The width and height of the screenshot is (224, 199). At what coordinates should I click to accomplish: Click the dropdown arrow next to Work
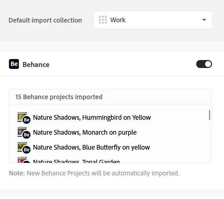tap(204, 20)
